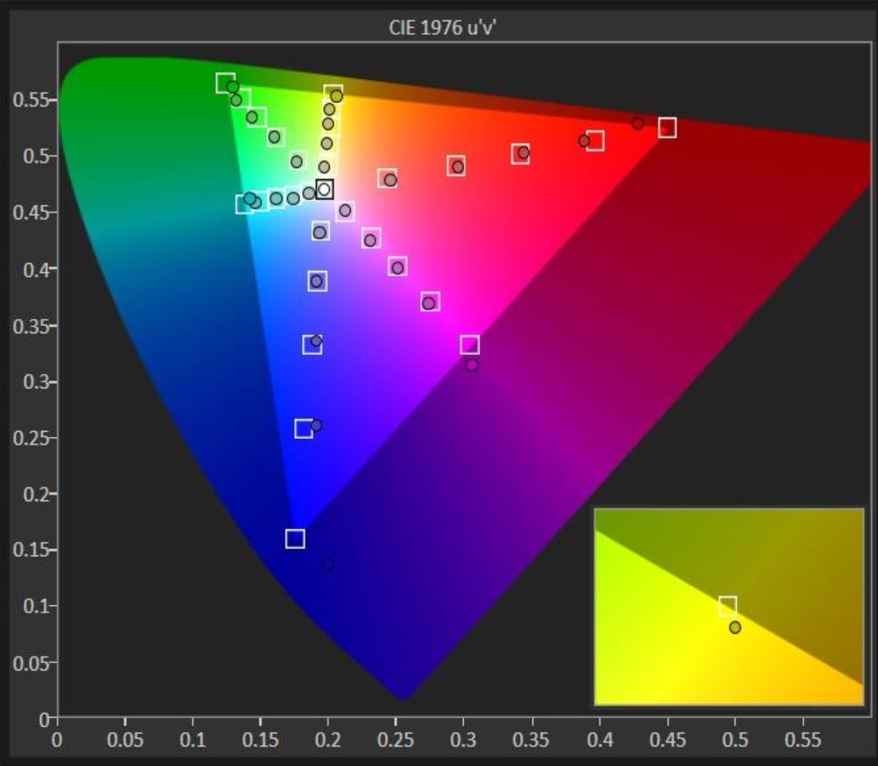The image size is (878, 766).
Task: Select the yellow secondary target square at gamut edge
Action: 333,93
